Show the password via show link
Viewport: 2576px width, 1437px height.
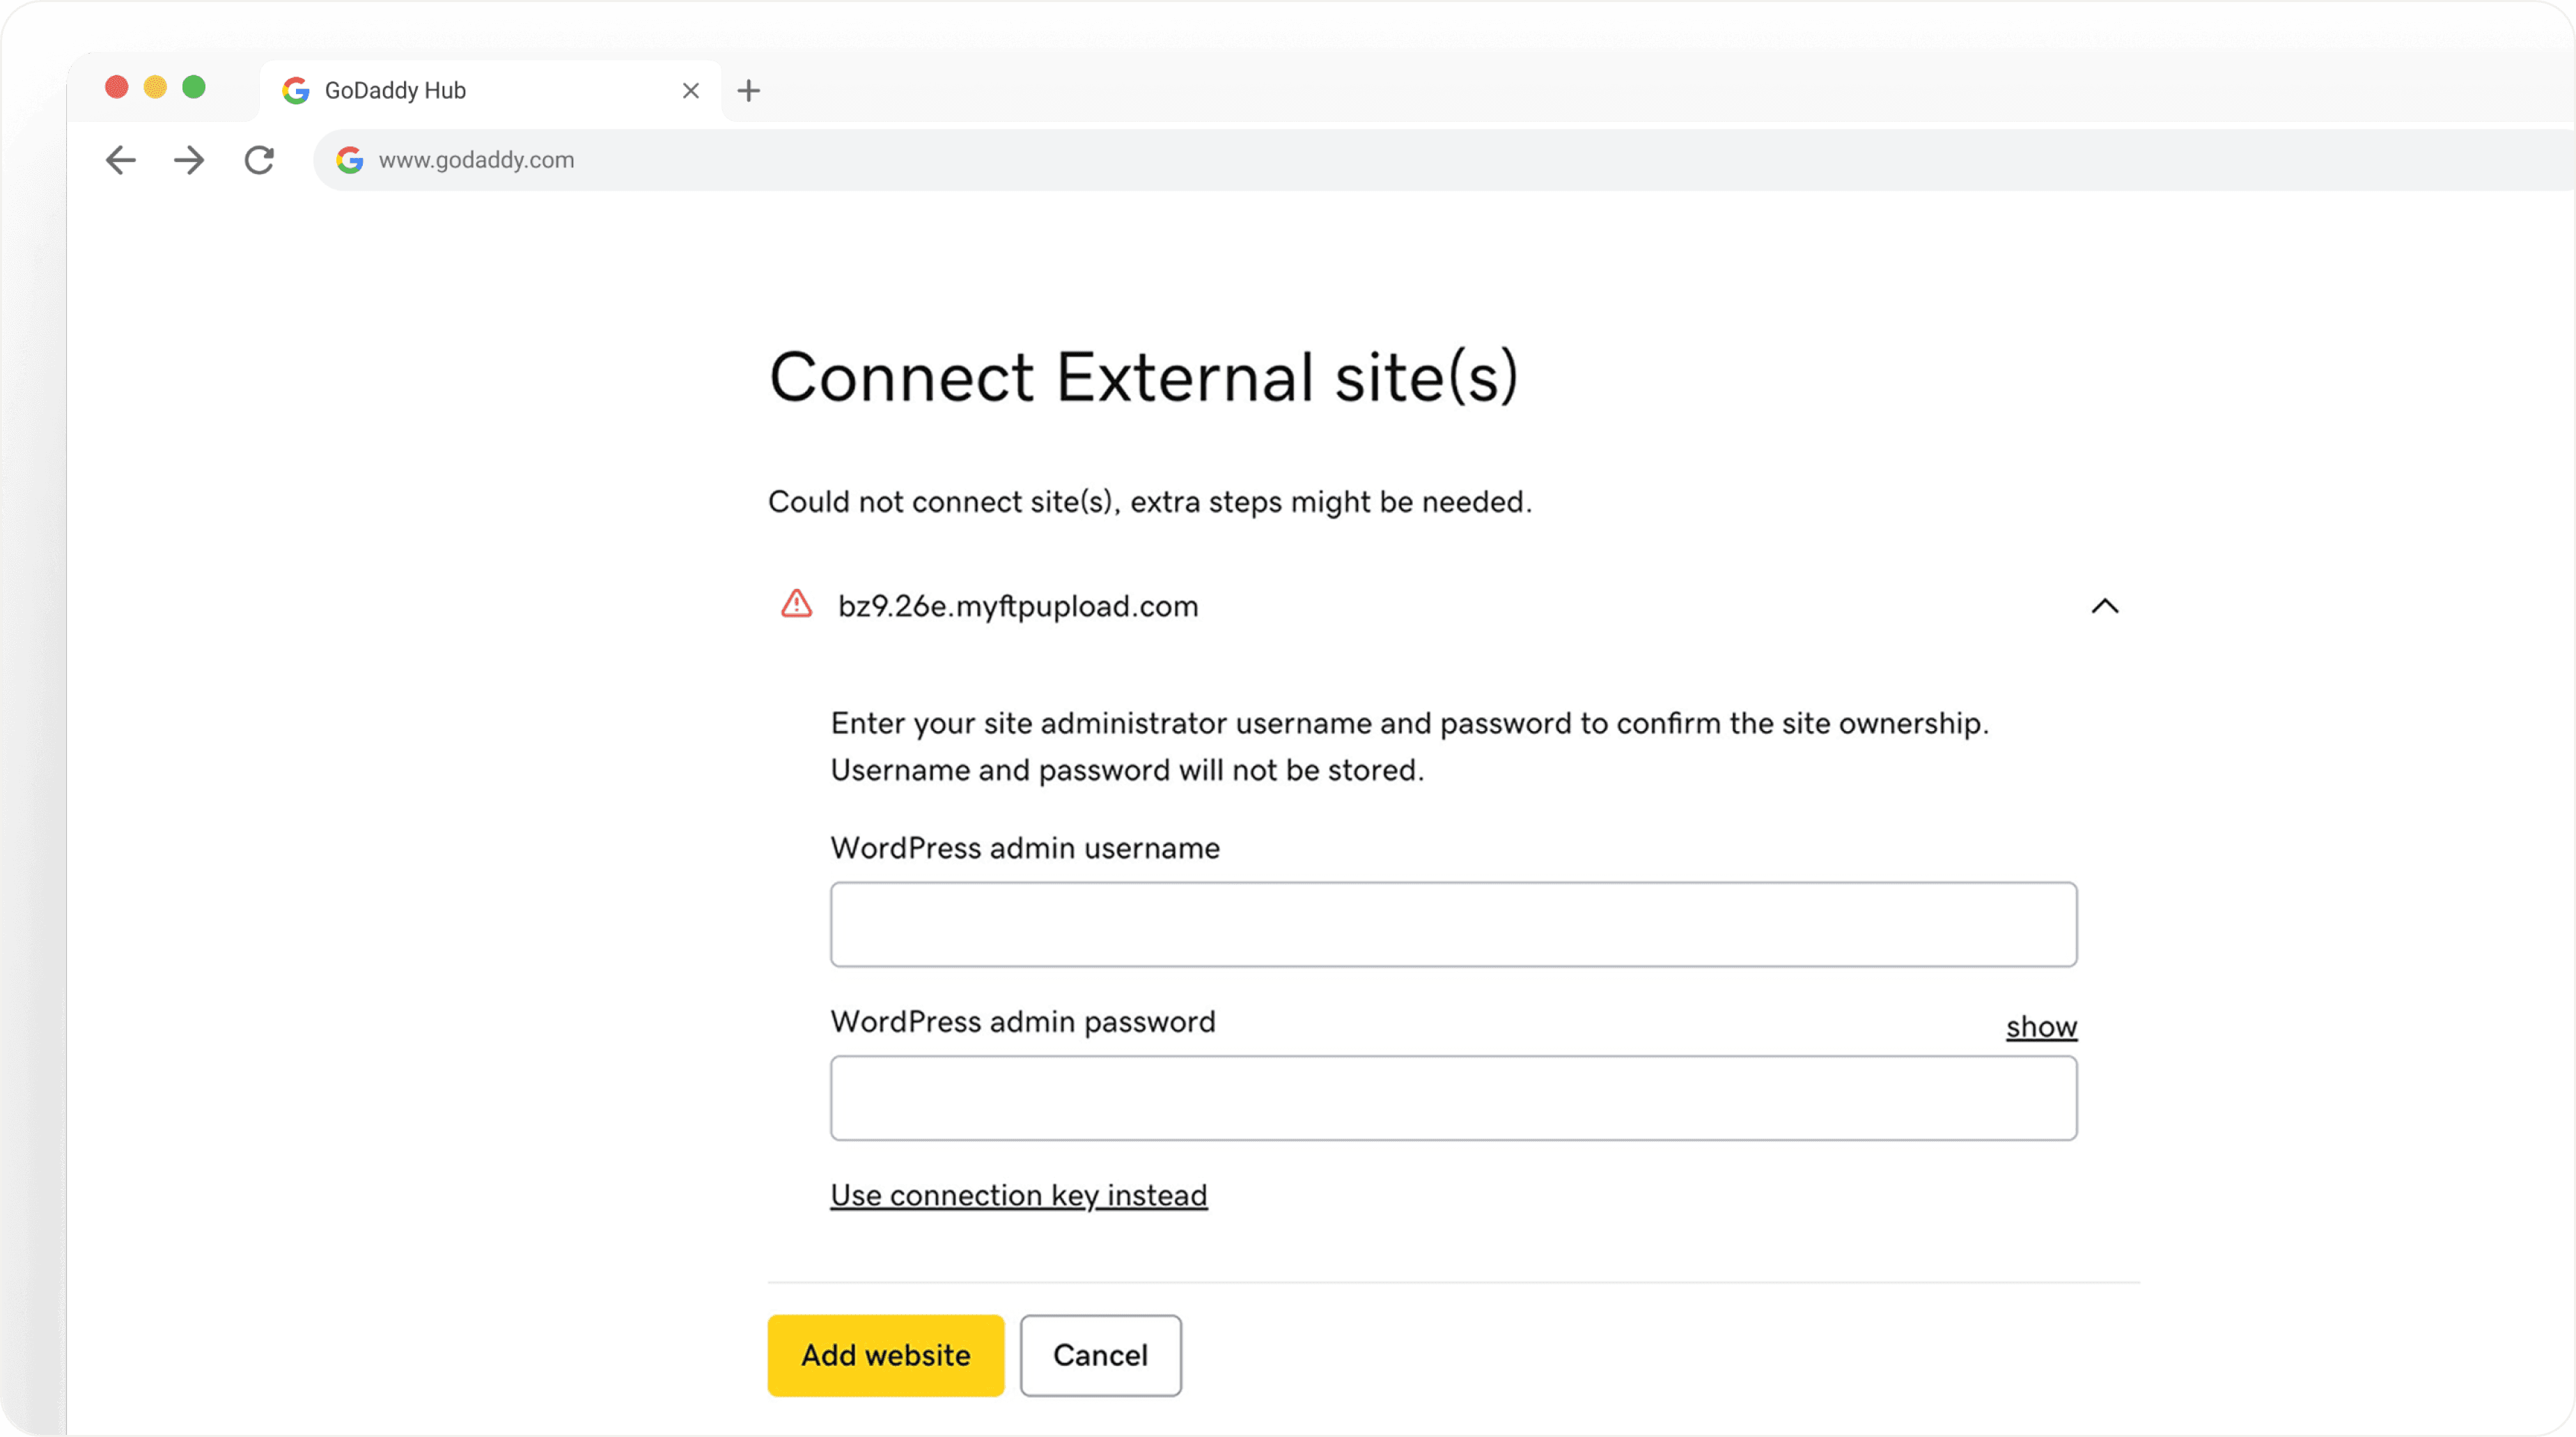click(2041, 1027)
